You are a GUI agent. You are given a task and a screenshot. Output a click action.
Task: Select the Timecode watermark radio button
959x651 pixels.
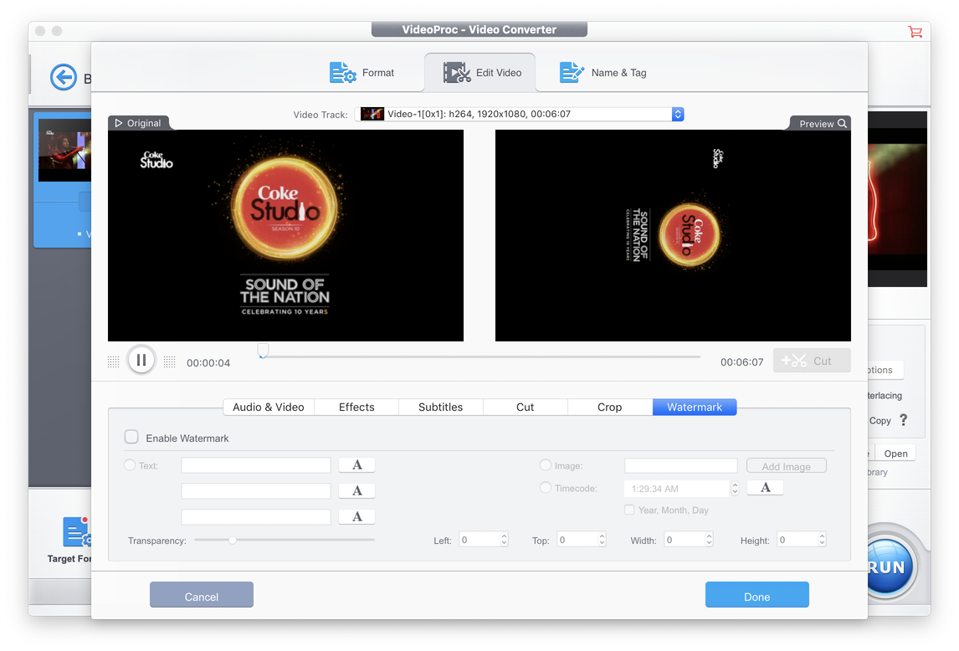[x=546, y=488]
